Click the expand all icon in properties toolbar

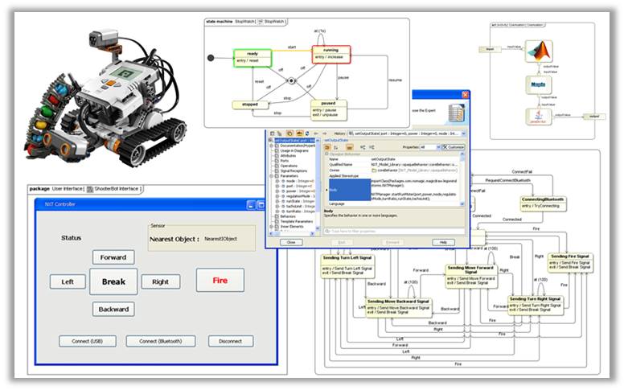(363, 147)
